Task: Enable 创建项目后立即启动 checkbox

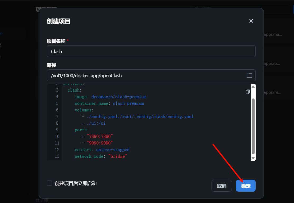Action: click(49, 183)
